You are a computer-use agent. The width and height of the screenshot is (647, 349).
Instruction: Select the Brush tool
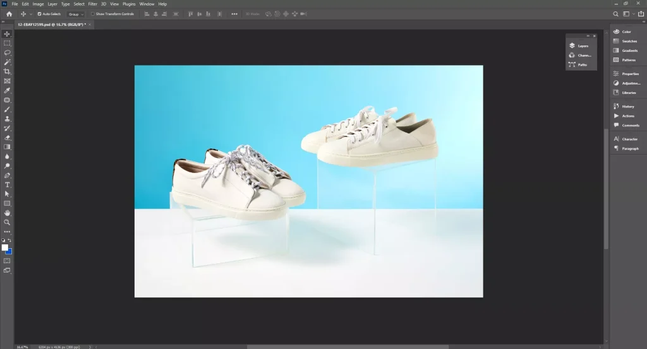point(7,110)
